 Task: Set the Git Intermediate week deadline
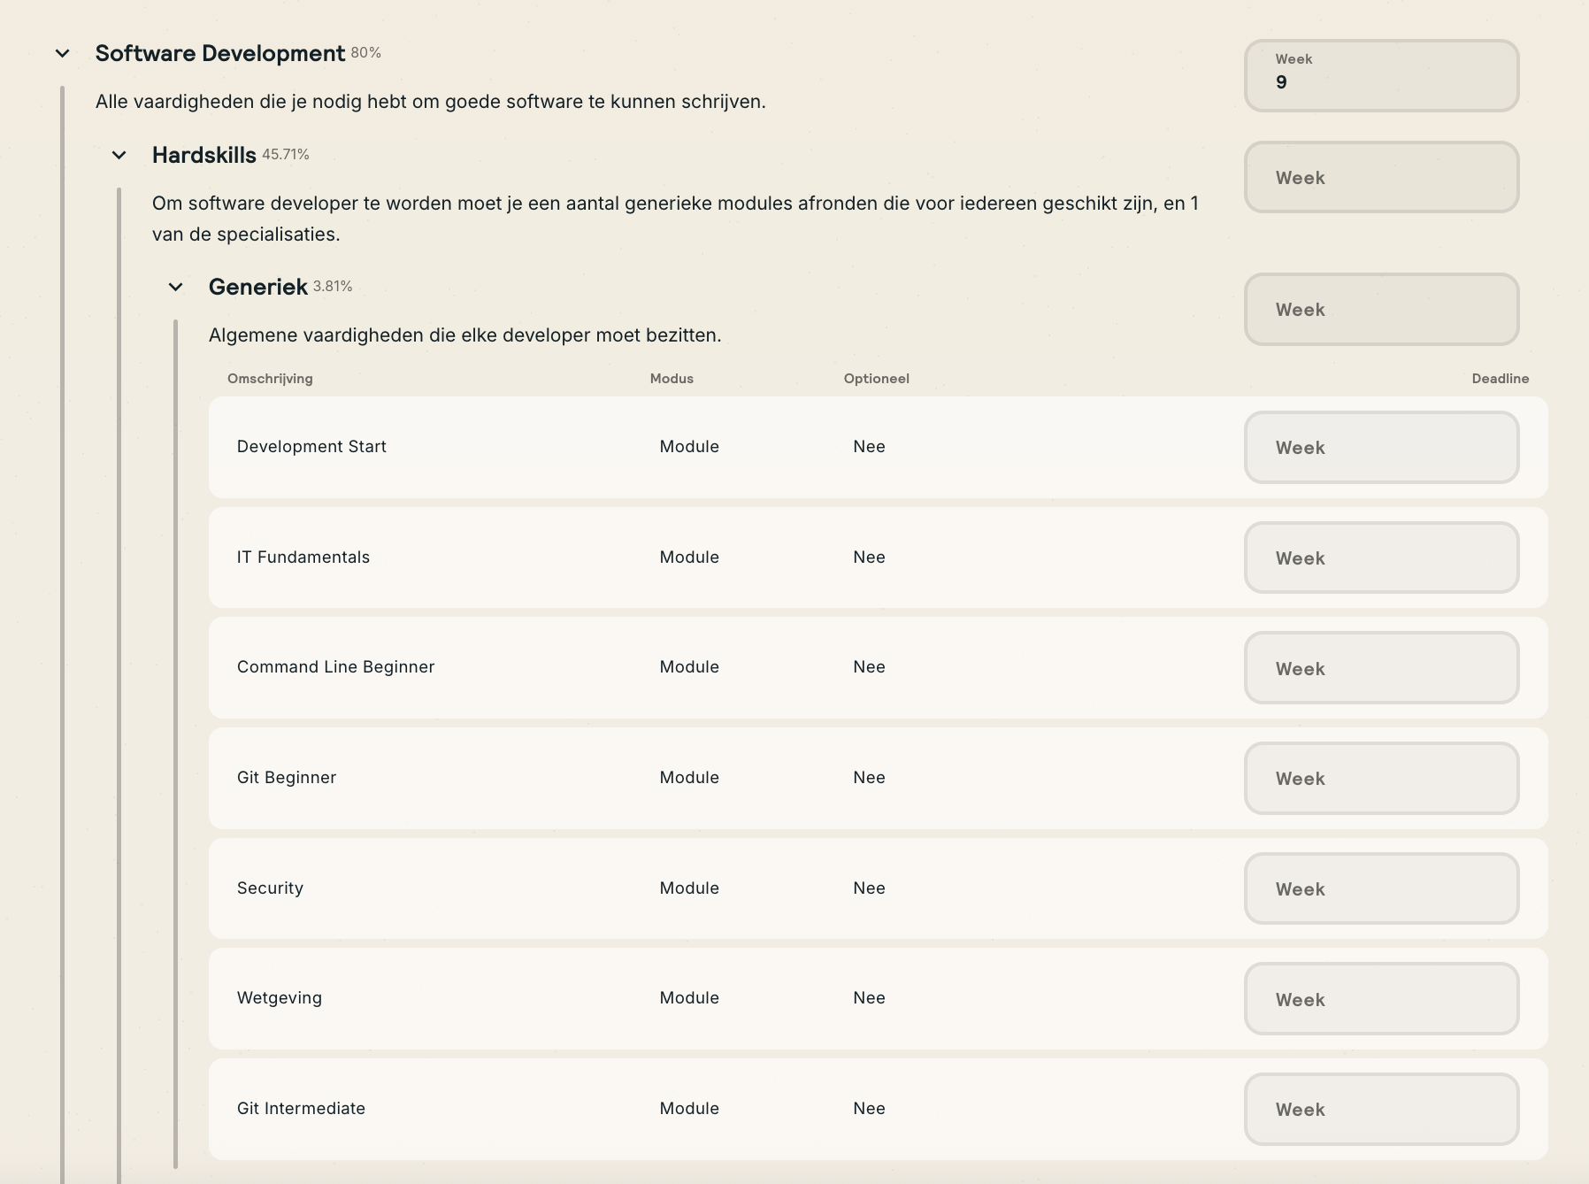[1380, 1110]
